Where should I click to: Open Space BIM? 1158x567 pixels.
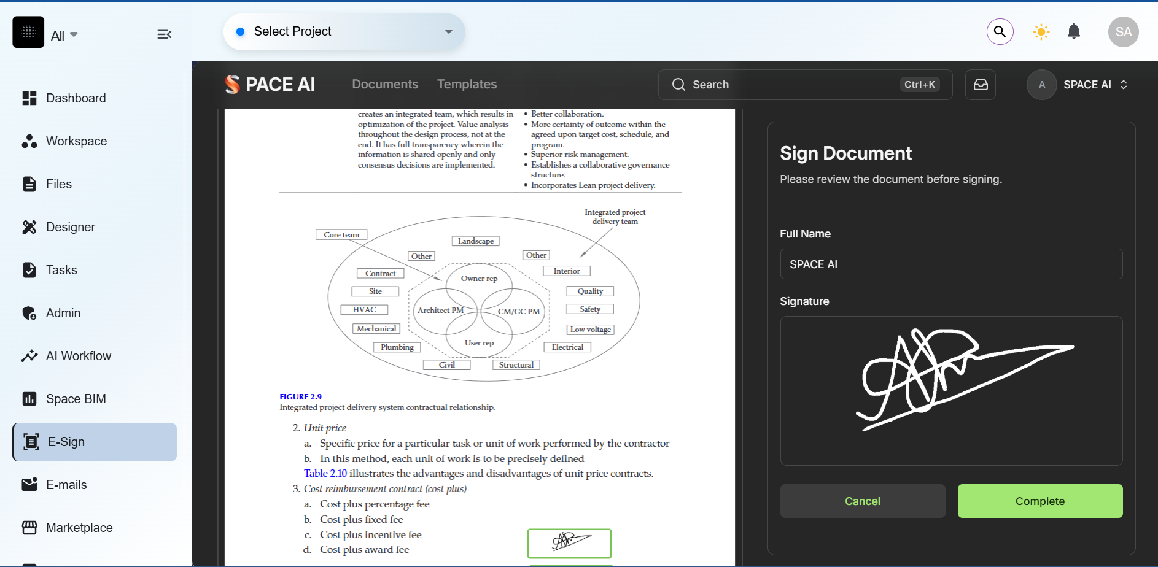coord(76,398)
